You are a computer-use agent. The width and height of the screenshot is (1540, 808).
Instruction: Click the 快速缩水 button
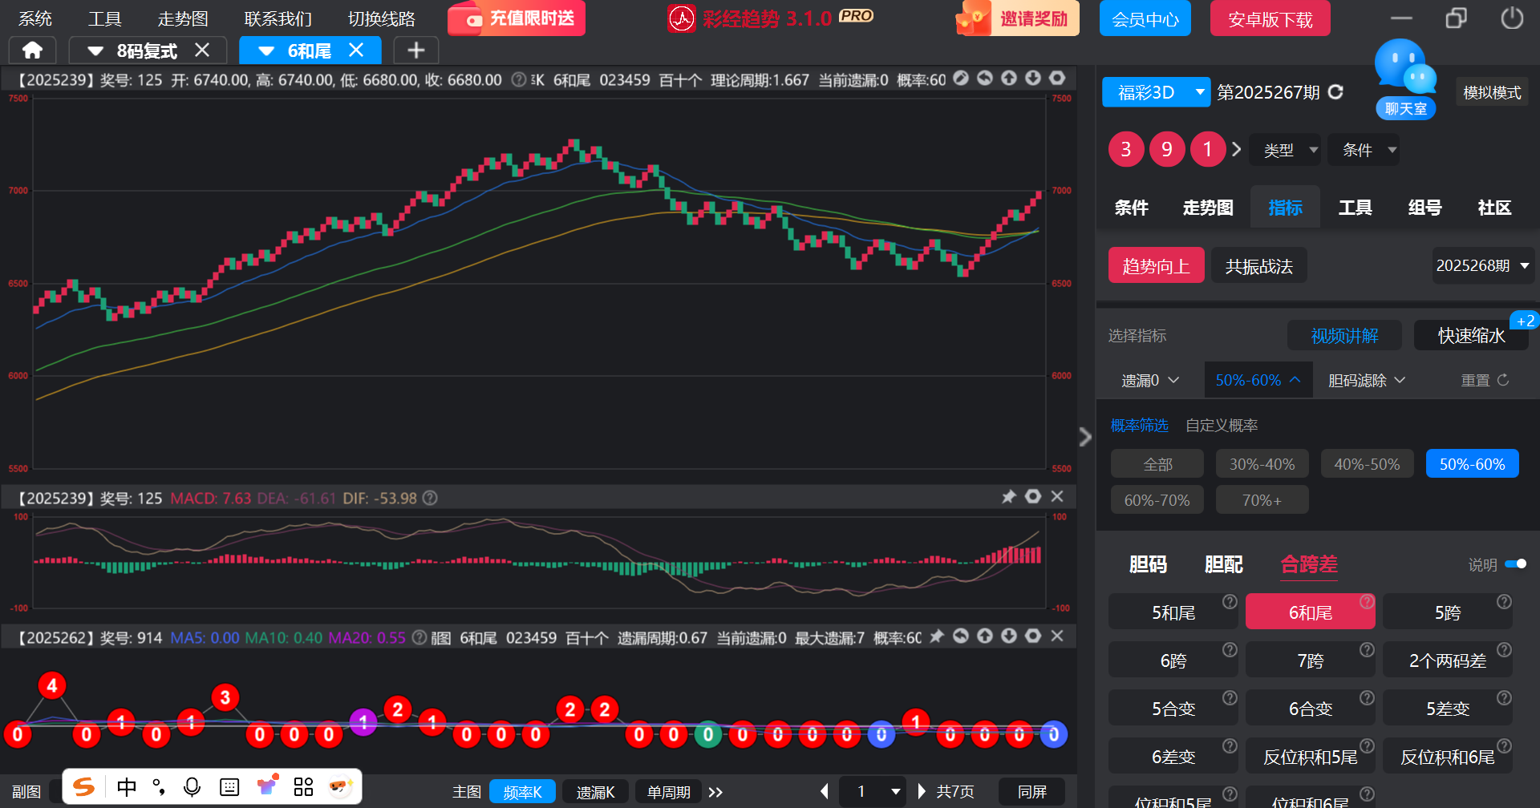(x=1470, y=335)
